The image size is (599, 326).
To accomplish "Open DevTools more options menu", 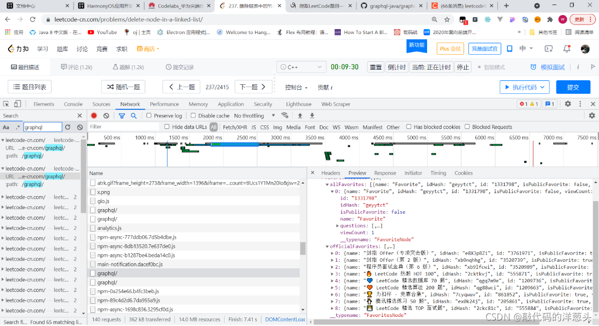I will coord(580,104).
